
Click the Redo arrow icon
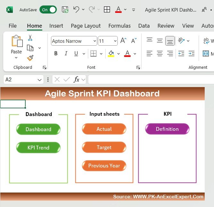pos(92,10)
